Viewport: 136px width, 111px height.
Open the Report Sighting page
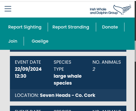25,27
